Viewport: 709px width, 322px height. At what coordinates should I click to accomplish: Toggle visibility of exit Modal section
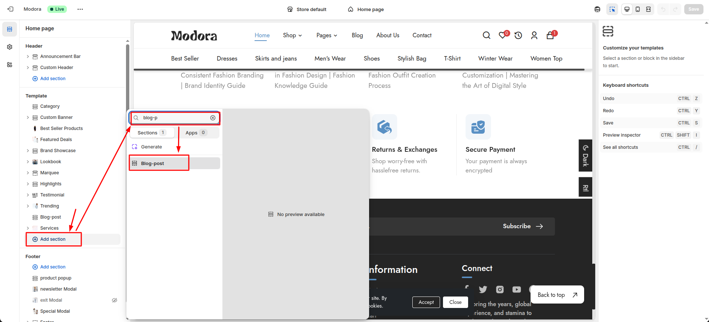pyautogui.click(x=115, y=300)
